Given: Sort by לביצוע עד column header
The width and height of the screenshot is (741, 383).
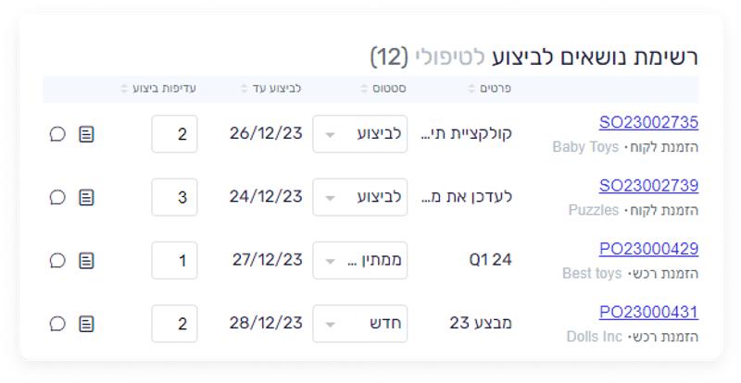Looking at the screenshot, I should point(271,89).
